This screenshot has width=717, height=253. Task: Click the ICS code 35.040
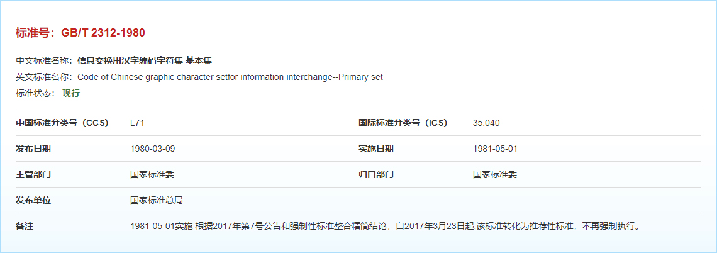click(x=486, y=123)
